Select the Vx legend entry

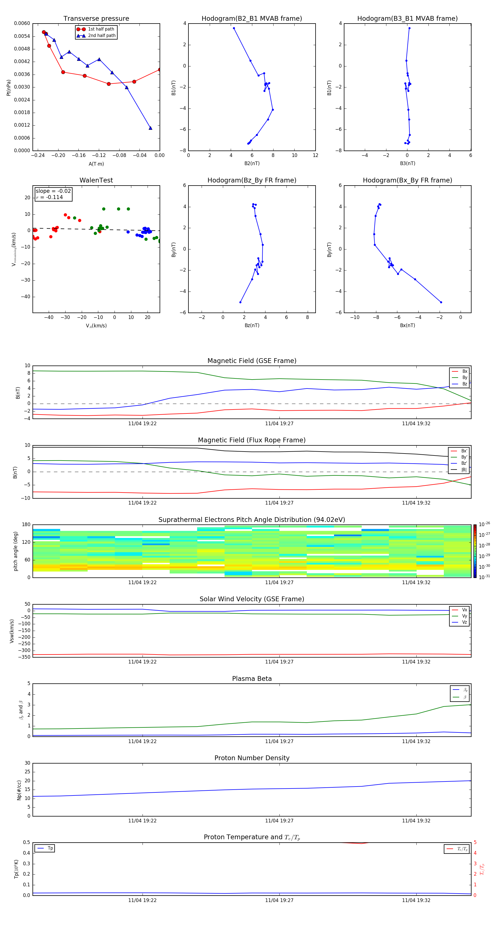click(459, 610)
